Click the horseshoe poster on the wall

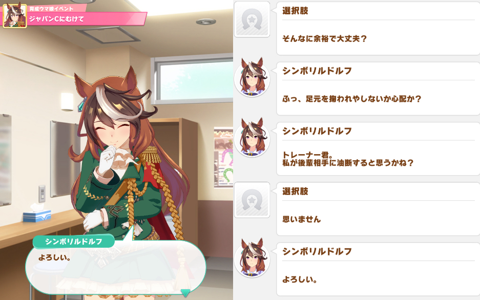pyautogui.click(x=223, y=157)
